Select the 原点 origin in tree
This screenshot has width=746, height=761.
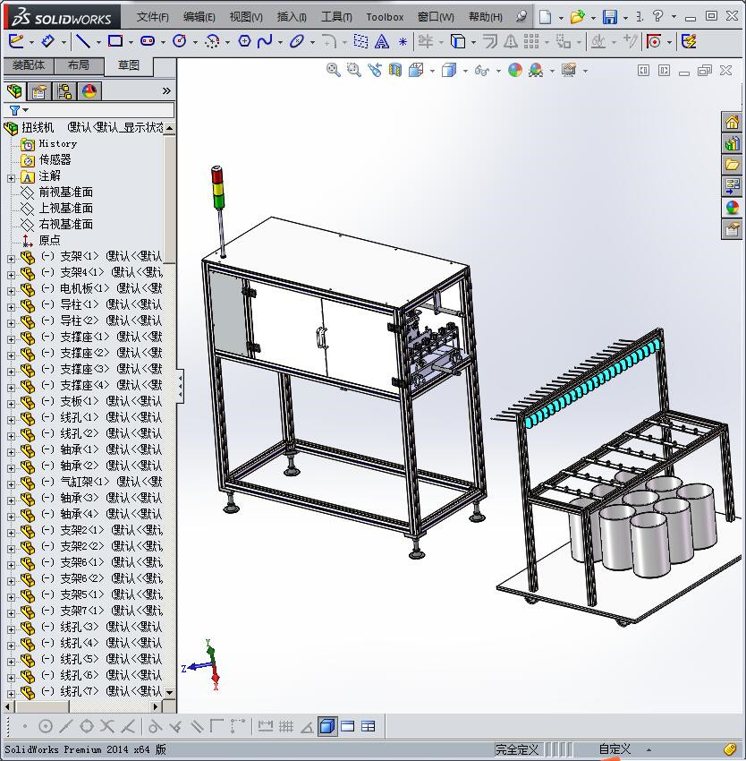coord(49,240)
